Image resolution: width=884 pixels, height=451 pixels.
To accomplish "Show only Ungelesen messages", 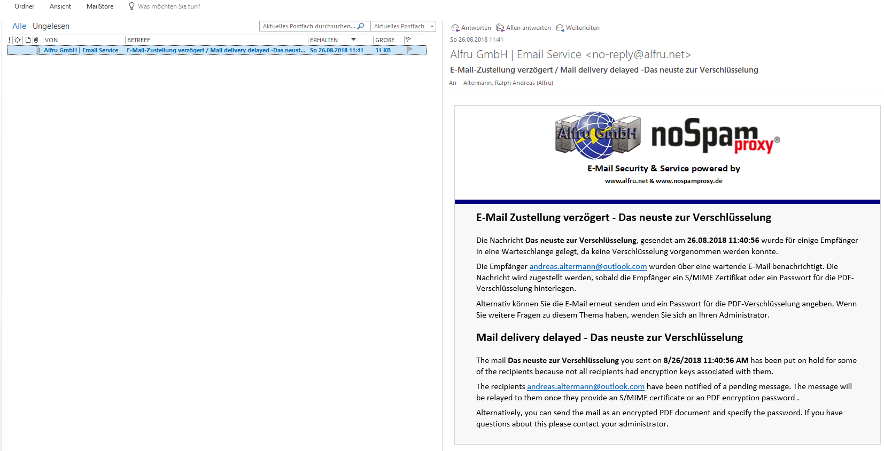I will pyautogui.click(x=51, y=26).
